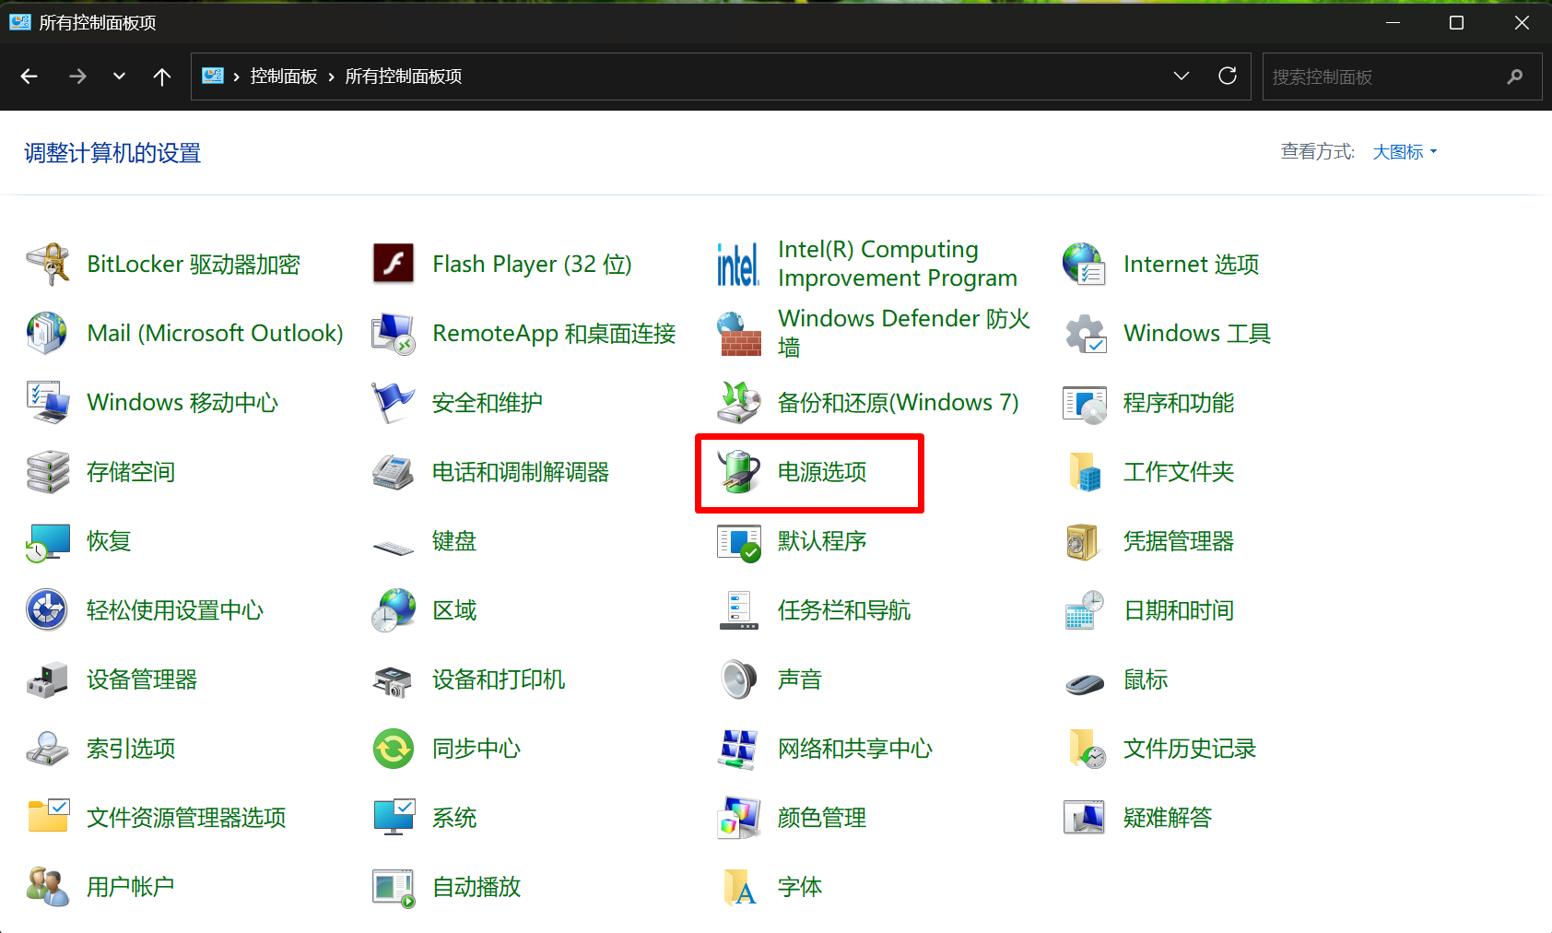The image size is (1552, 933).
Task: Open the 系统 link
Action: 454,818
